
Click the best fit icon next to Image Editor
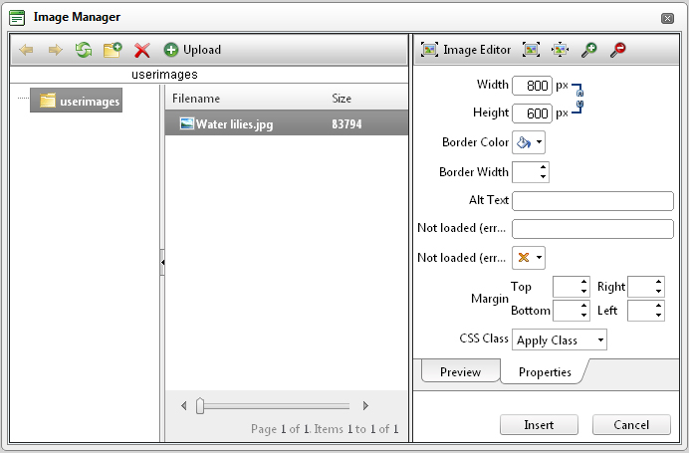531,50
